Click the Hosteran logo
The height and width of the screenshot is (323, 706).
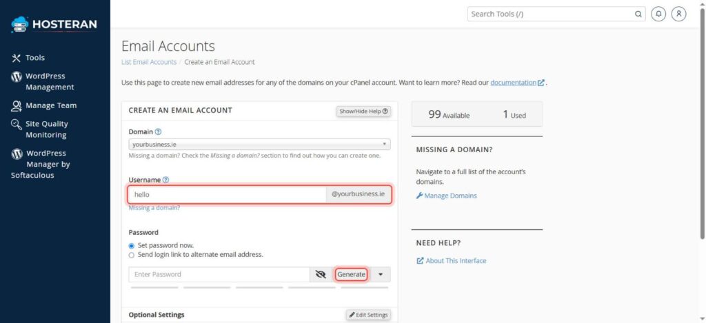click(54, 24)
